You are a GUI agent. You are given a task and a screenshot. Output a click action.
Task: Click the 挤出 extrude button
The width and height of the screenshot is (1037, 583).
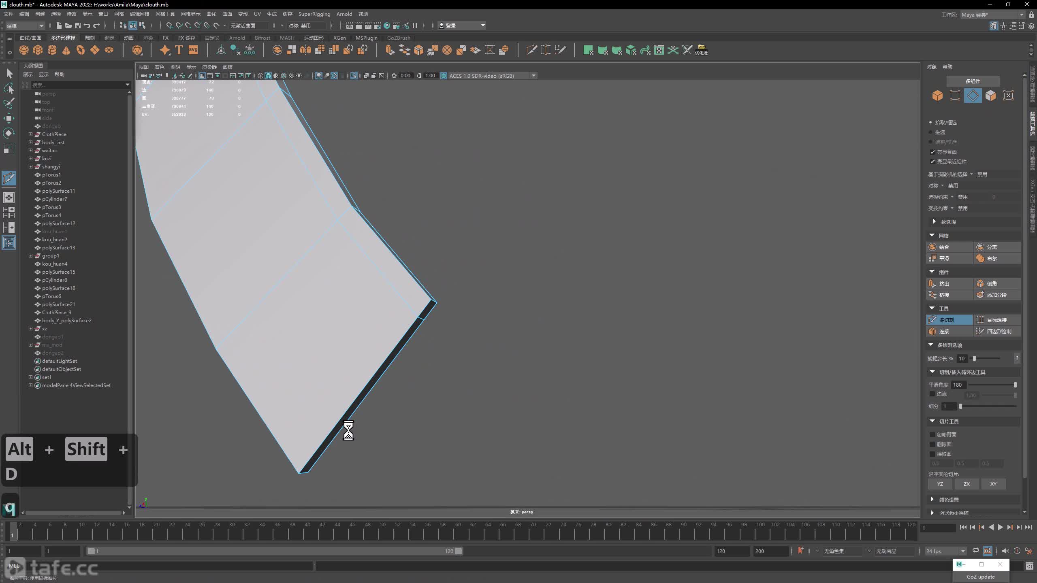pyautogui.click(x=950, y=283)
